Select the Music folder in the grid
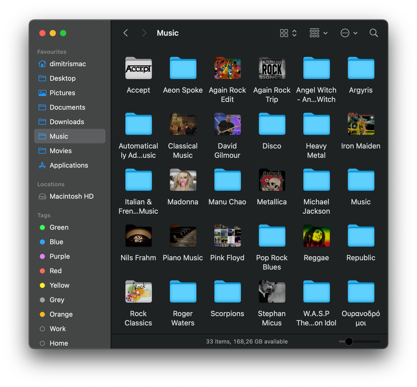The height and width of the screenshot is (387, 417). (x=361, y=180)
